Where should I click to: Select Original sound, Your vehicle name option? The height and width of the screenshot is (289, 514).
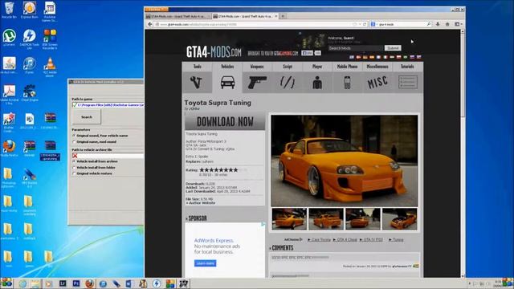[x=100, y=136]
